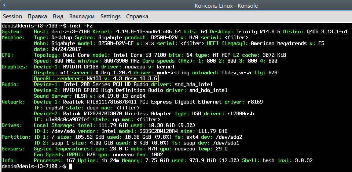Screen dimensions: 352x172
Task: Click the Graphics: section label
Action: pyautogui.click(x=15, y=67)
